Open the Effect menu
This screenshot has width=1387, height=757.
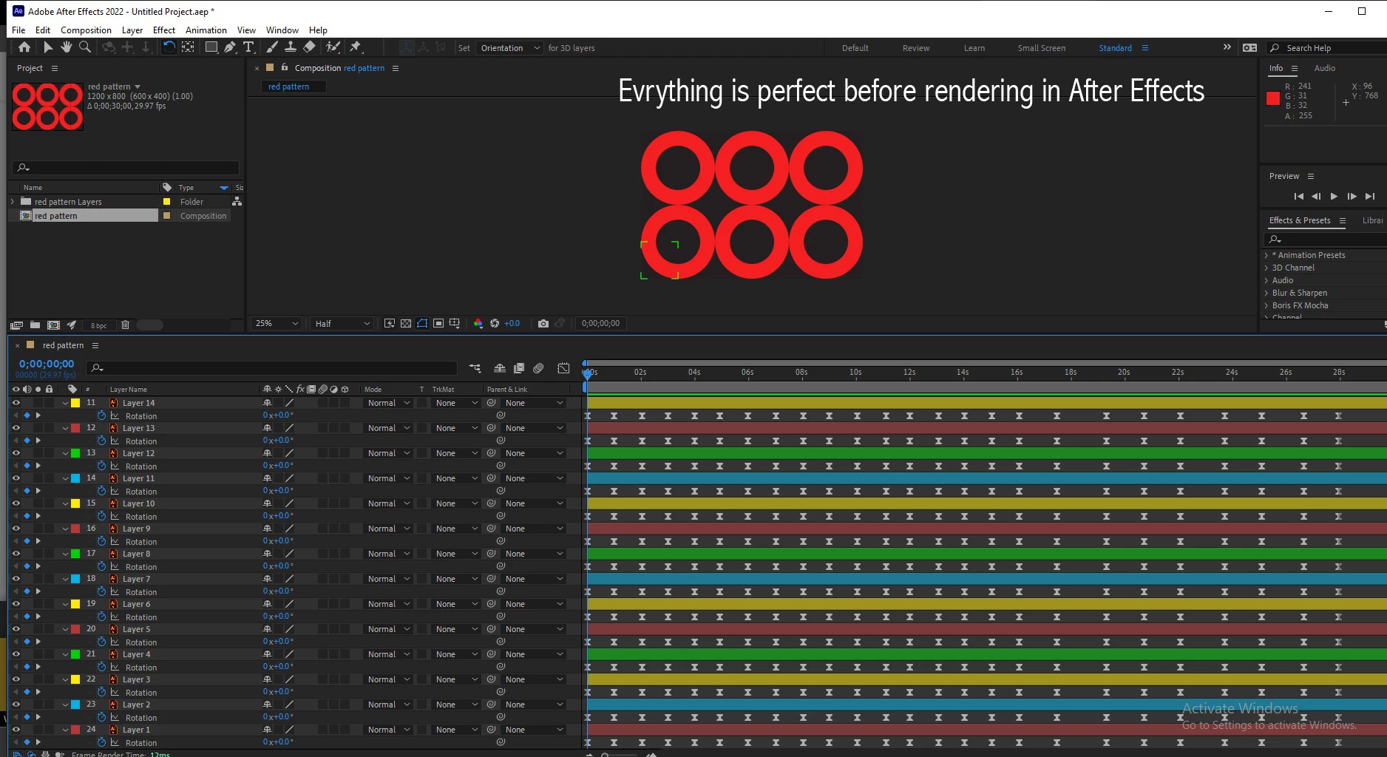[164, 30]
